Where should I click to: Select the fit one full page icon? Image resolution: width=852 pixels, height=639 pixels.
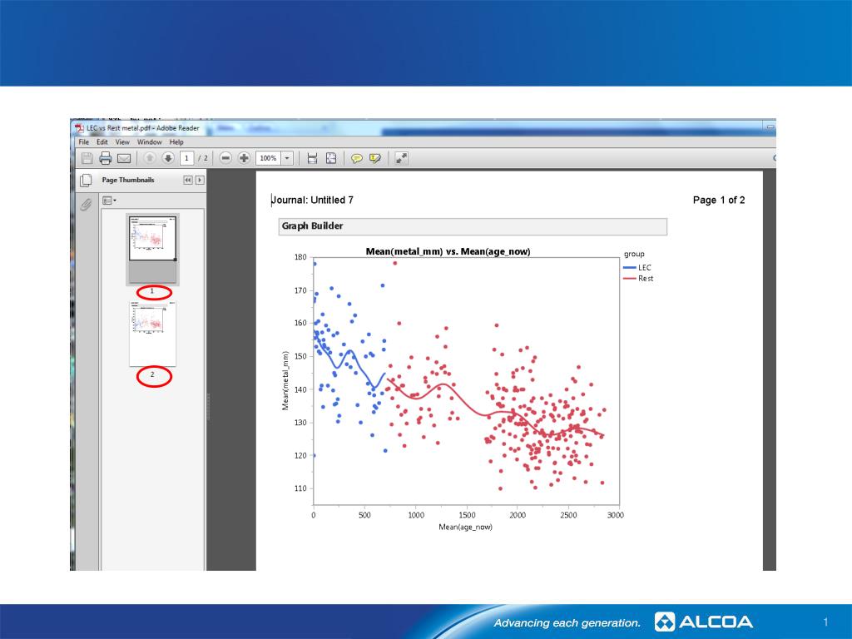click(331, 158)
